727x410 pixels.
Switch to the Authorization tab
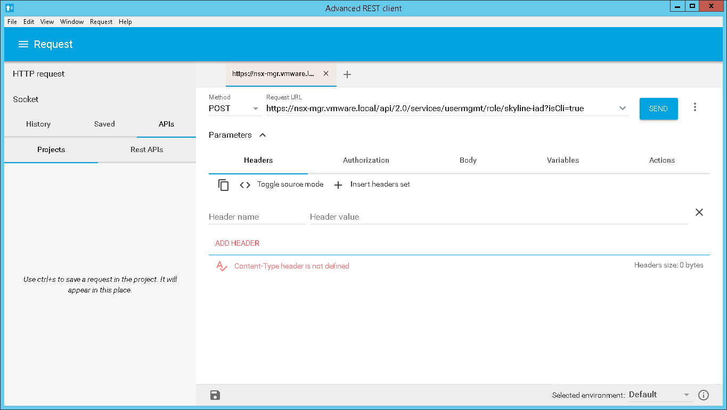[x=366, y=160]
